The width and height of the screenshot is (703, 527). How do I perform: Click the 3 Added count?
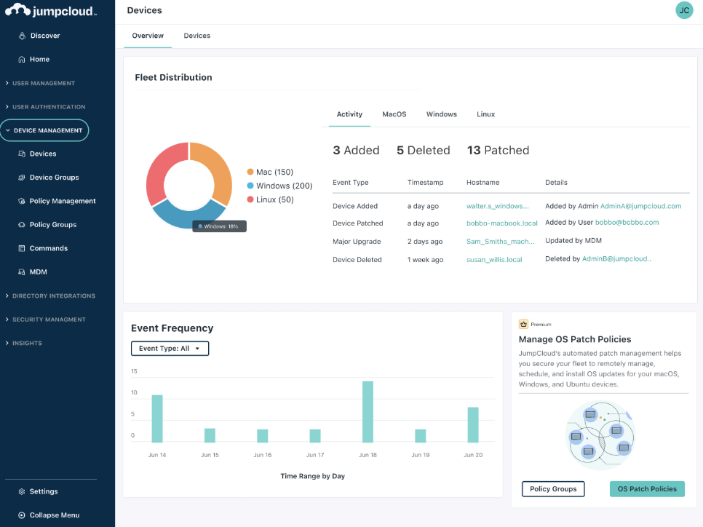356,150
